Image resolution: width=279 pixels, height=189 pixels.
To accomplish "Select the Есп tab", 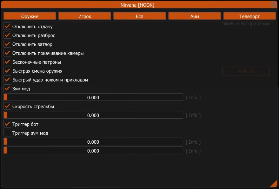I will (140, 16).
